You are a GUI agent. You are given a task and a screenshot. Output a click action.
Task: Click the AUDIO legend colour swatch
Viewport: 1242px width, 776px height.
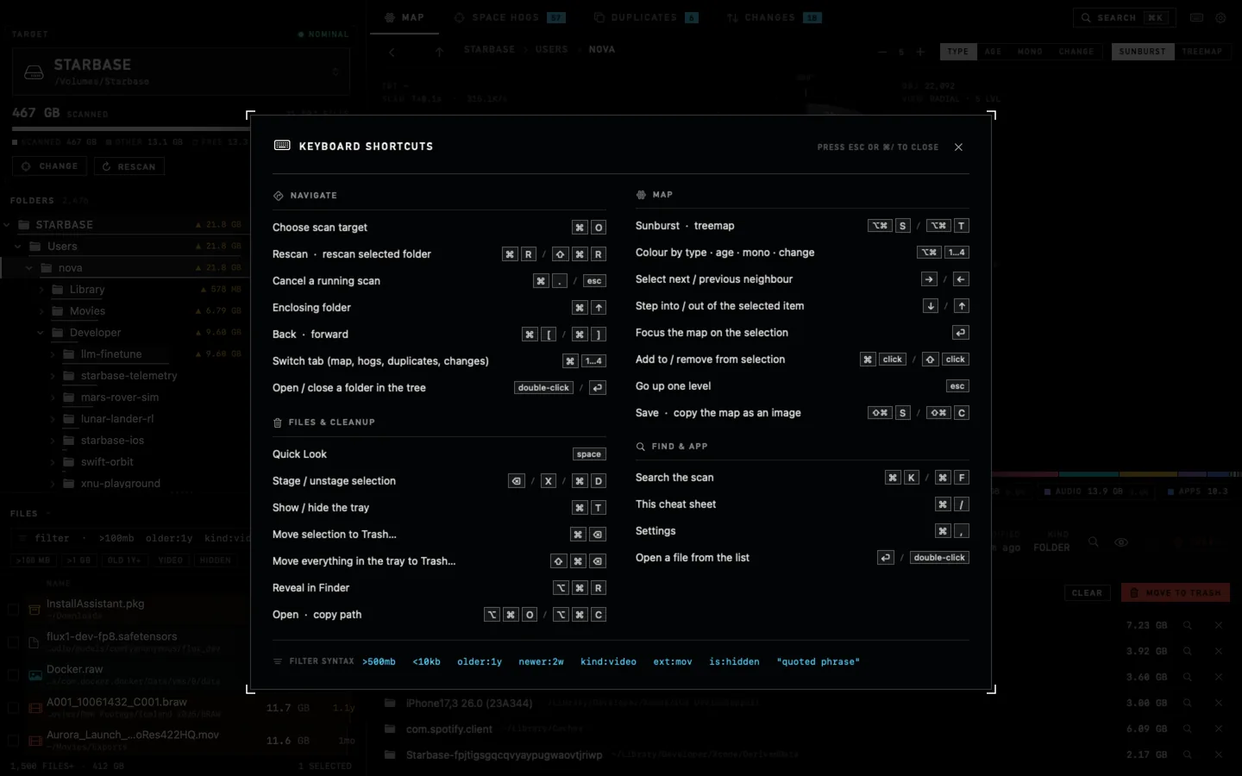coord(1048,492)
